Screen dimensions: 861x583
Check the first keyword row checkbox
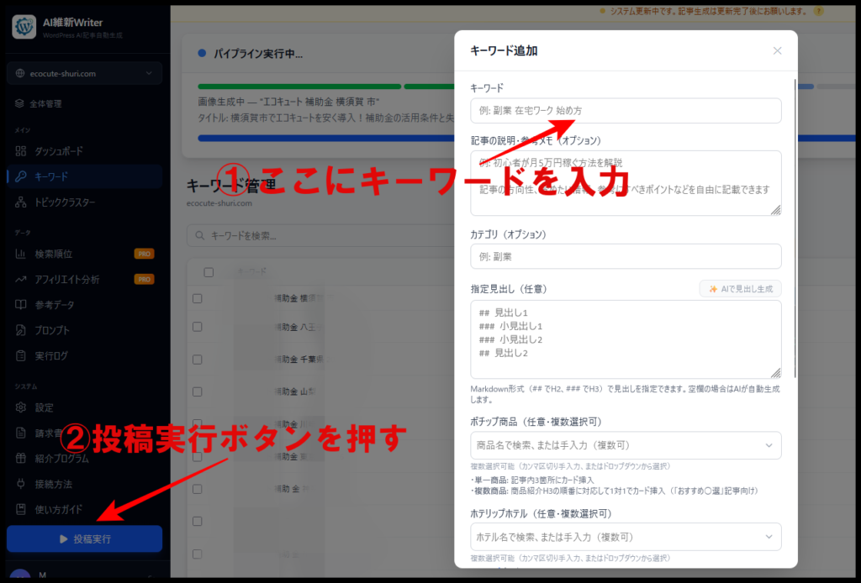(197, 298)
